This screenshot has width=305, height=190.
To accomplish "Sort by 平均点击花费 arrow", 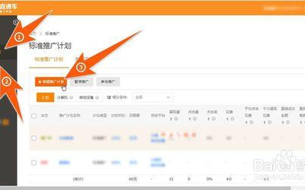I will click(x=246, y=122).
